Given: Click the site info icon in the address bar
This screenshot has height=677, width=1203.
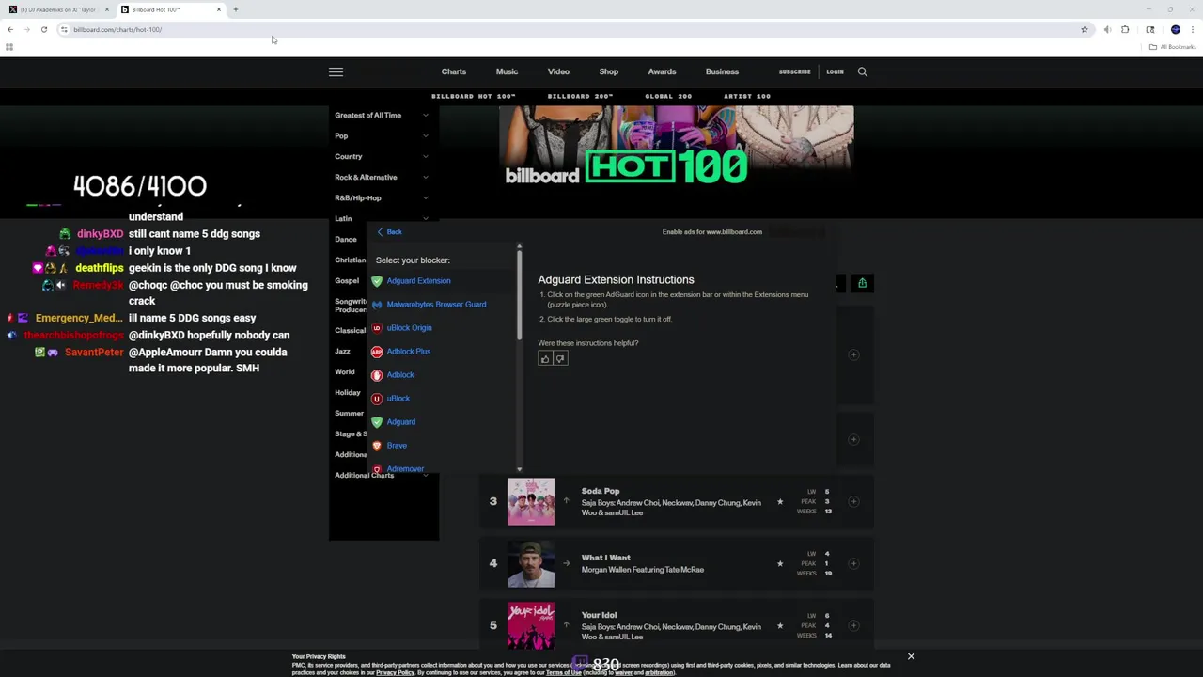Looking at the screenshot, I should (x=64, y=29).
